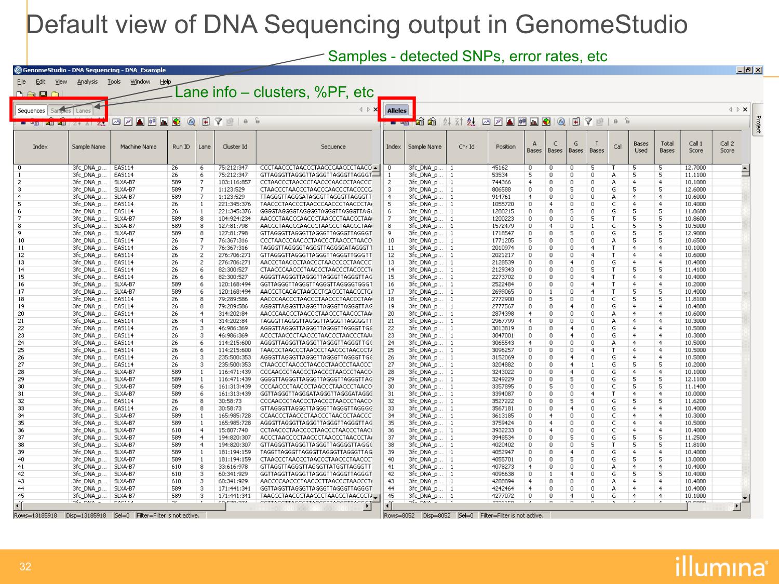Click the Machine Name column header

click(138, 147)
